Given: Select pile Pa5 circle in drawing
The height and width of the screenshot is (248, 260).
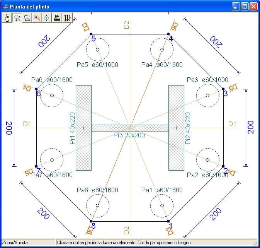Looking at the screenshot, I should [97, 50].
